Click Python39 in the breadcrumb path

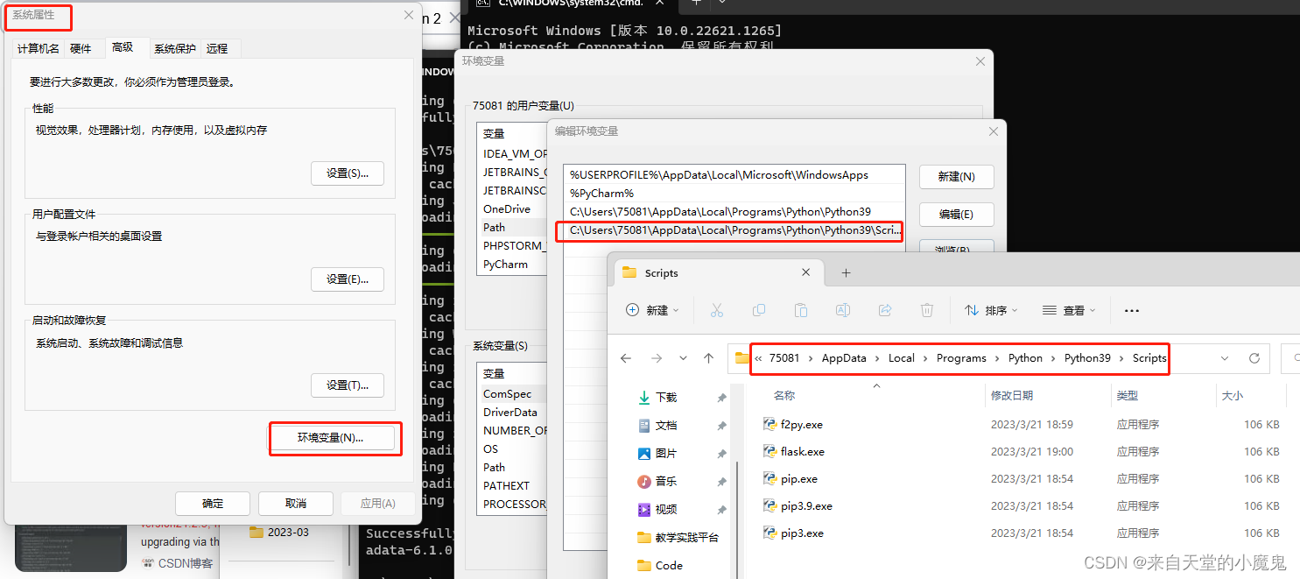[x=1087, y=357]
